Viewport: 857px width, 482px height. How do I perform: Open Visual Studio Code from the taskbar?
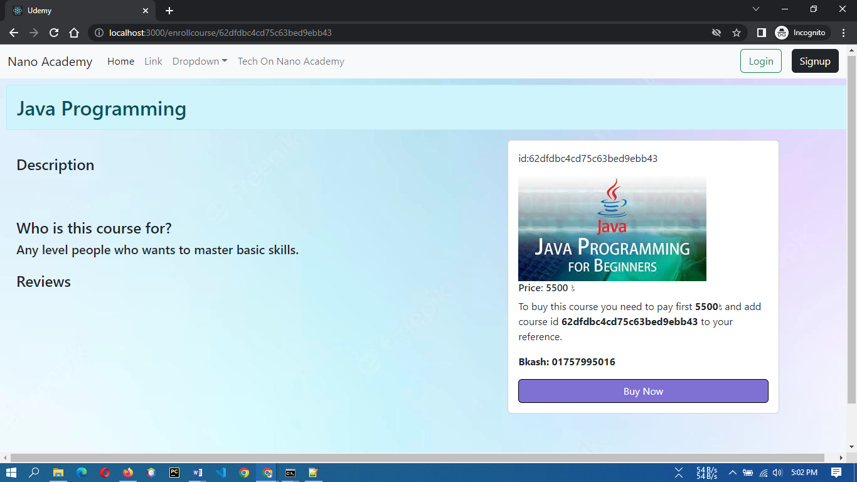[220, 473]
